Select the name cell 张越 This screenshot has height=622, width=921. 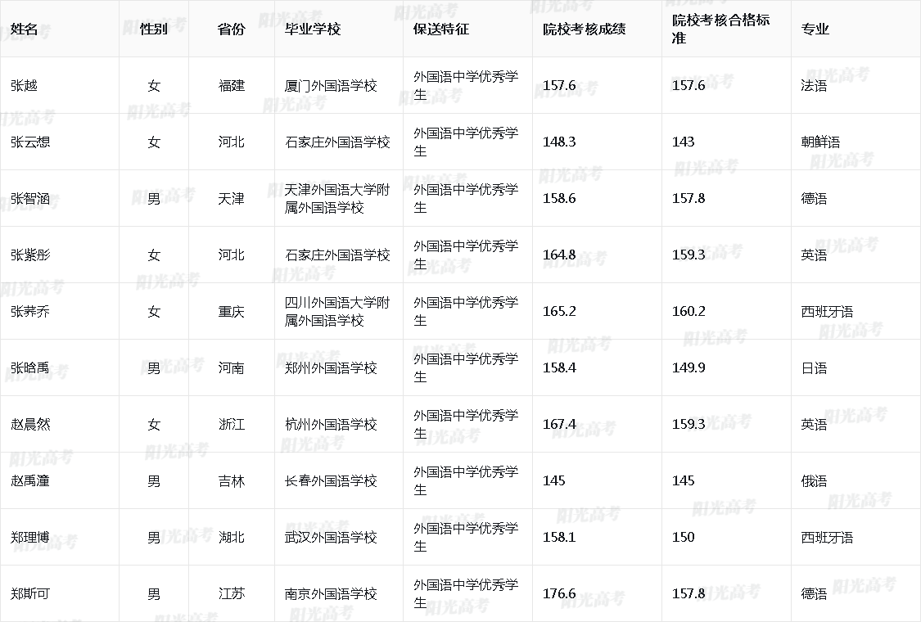point(25,86)
